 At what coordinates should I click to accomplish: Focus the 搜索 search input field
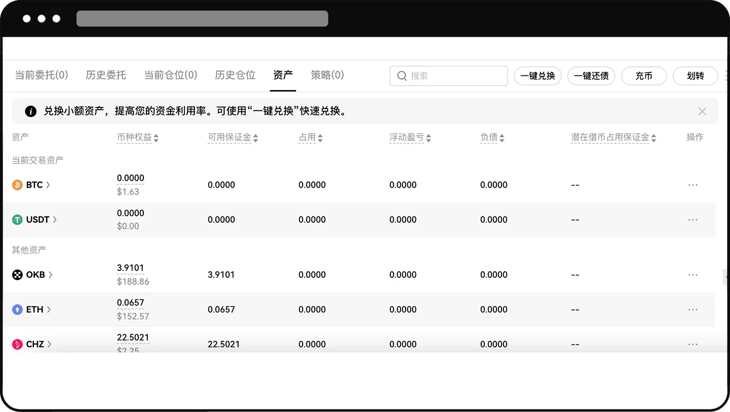(449, 76)
